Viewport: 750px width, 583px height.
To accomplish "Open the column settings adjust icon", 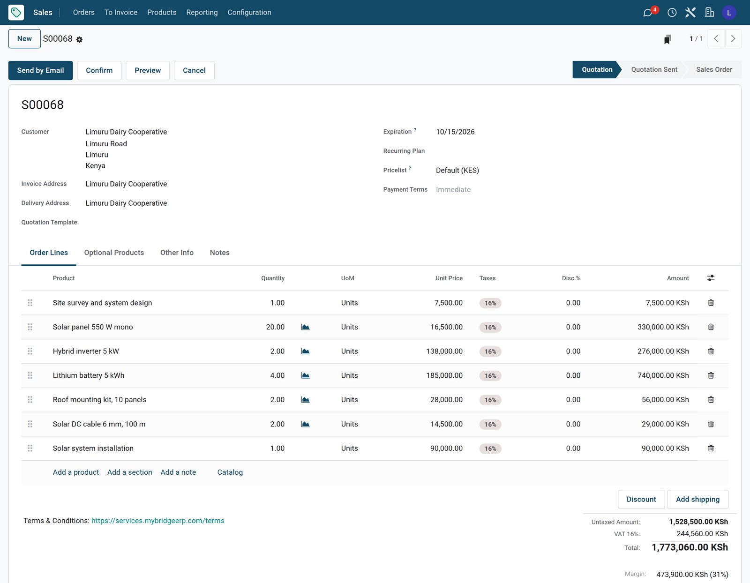I will coord(711,278).
